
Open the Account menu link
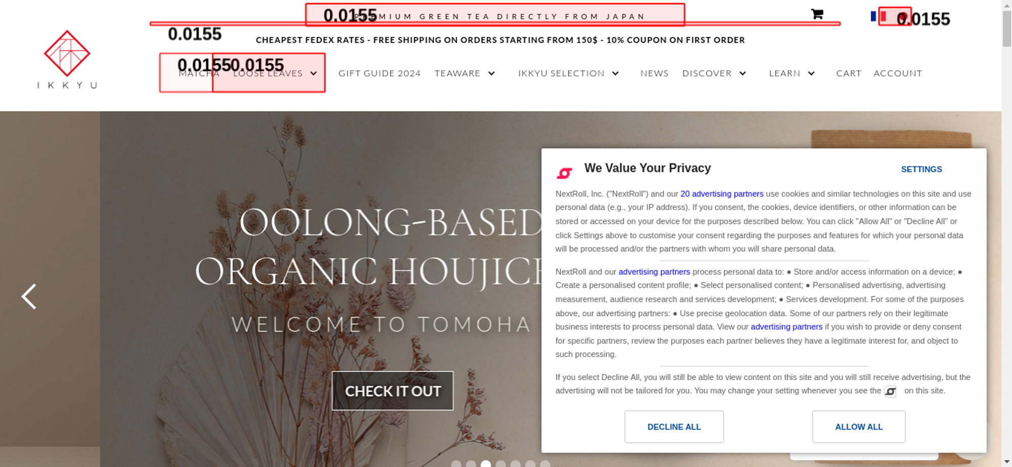click(x=898, y=73)
